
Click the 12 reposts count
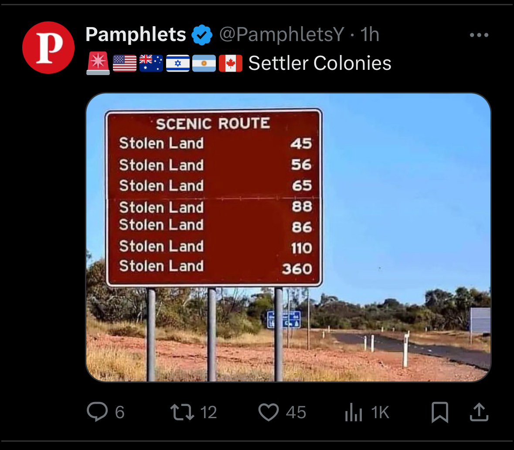[x=208, y=412]
